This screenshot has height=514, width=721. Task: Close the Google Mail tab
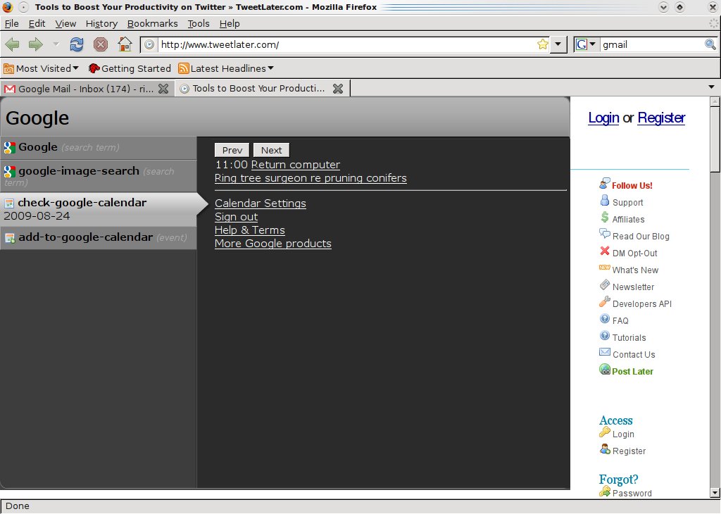(163, 89)
